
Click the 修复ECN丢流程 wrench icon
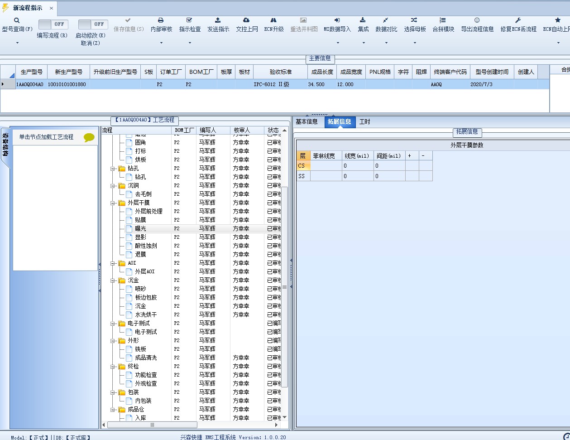(518, 20)
